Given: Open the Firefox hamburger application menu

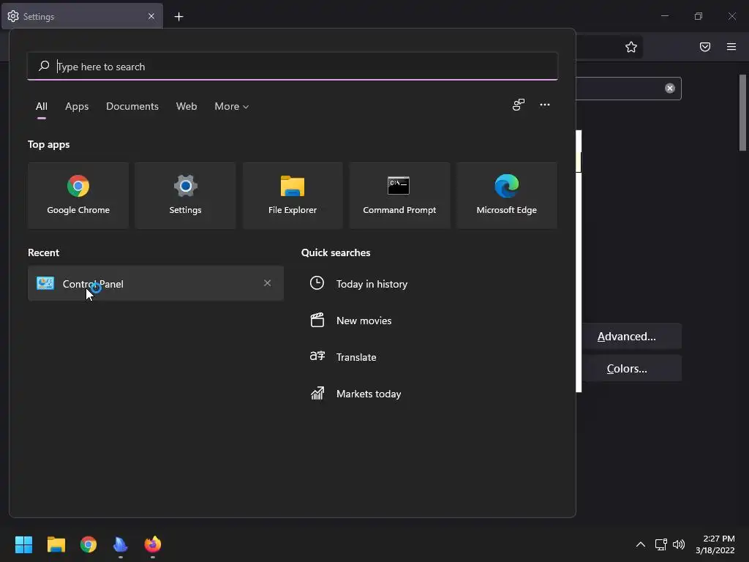Looking at the screenshot, I should click(x=731, y=47).
